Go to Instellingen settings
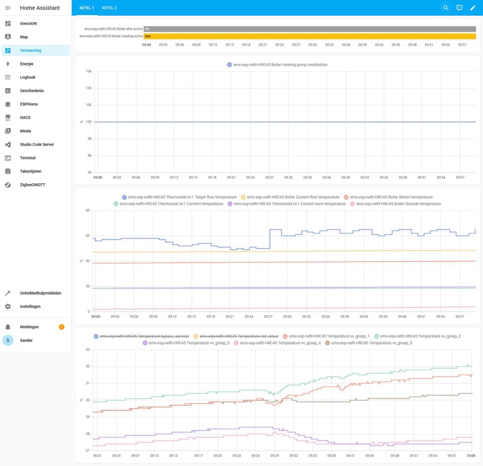The image size is (483, 466). pos(30,306)
